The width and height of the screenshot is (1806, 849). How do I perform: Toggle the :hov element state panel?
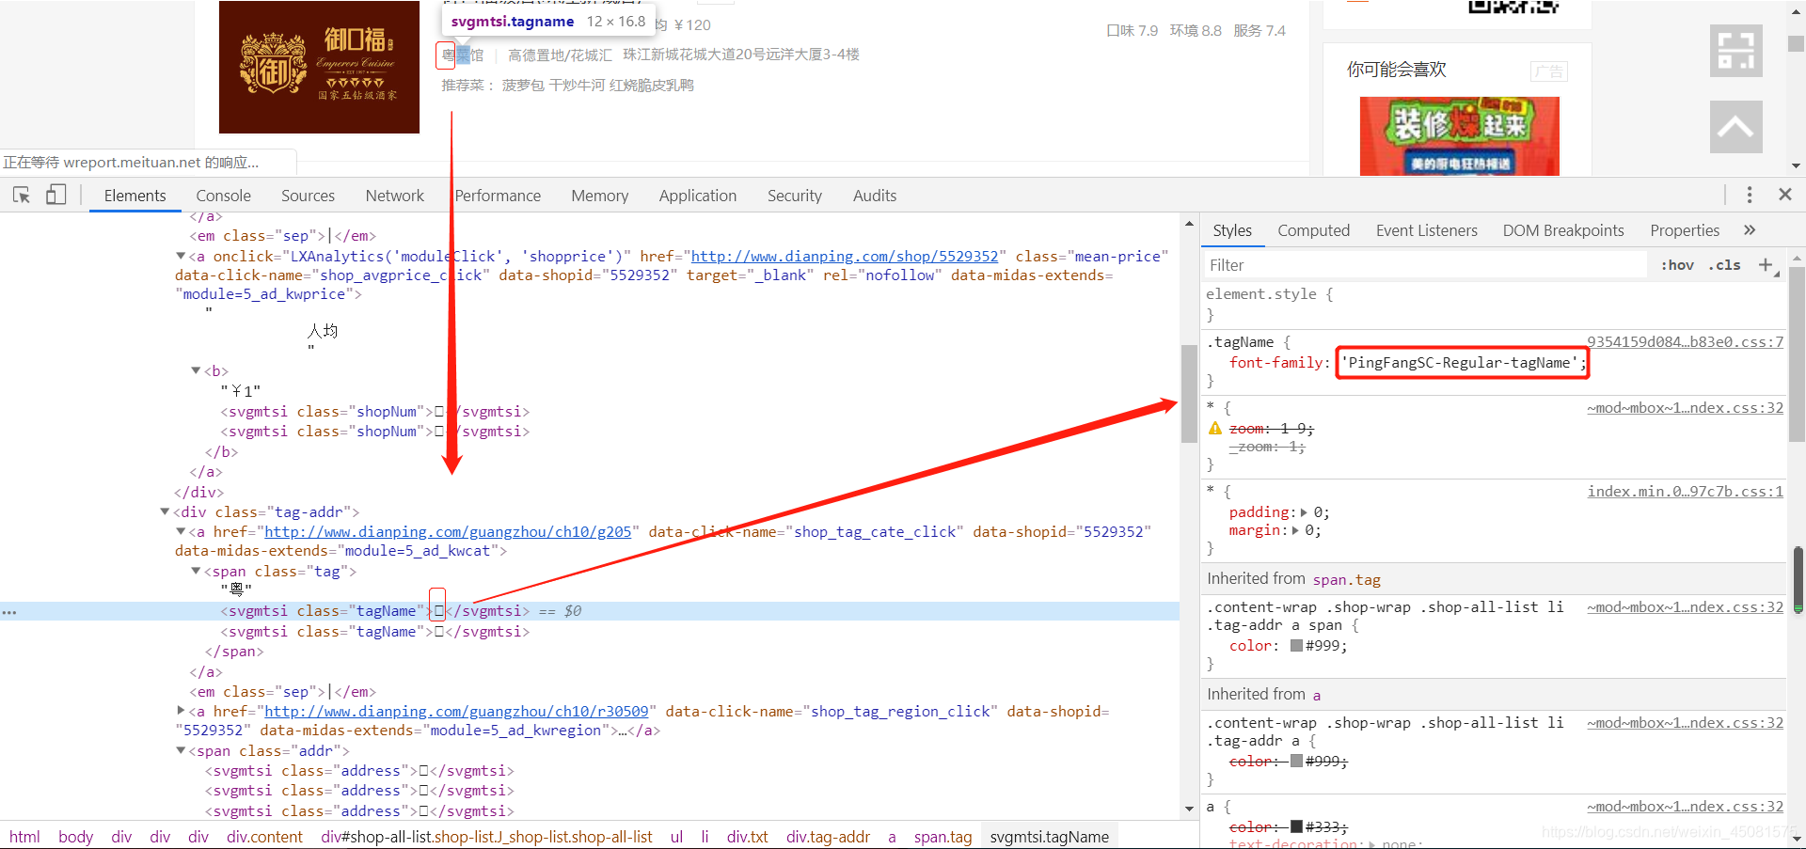1677,265
